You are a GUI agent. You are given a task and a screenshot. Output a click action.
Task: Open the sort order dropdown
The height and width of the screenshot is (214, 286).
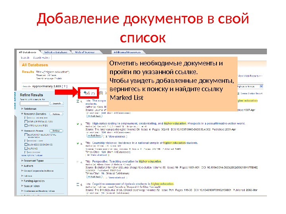pos(261,86)
